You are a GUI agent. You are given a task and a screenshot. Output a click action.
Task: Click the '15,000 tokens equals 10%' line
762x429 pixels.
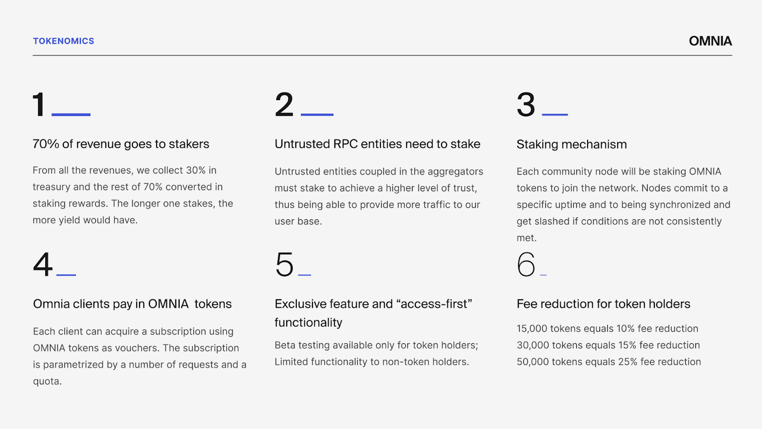pos(607,328)
